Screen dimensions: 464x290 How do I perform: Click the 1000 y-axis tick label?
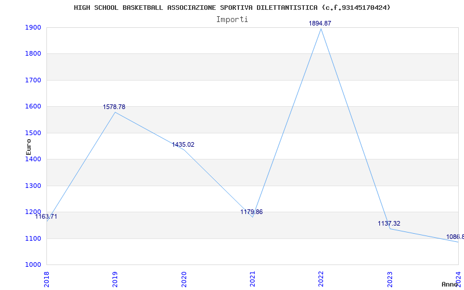pyautogui.click(x=33, y=264)
